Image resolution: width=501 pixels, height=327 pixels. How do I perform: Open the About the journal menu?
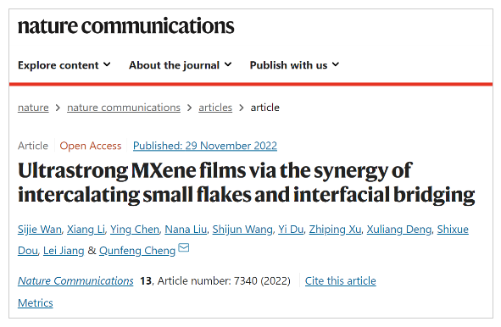pyautogui.click(x=181, y=65)
